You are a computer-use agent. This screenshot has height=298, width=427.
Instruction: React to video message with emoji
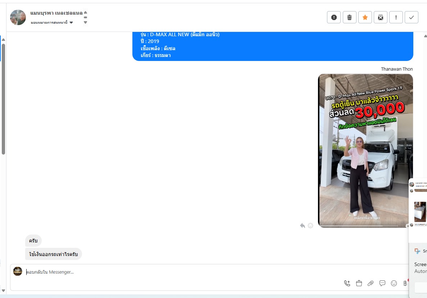tap(310, 226)
